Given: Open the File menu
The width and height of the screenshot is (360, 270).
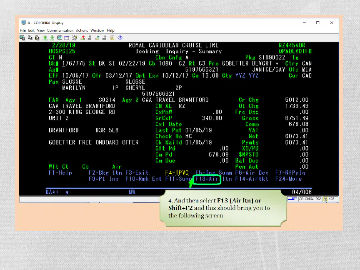Looking at the screenshot, I should [x=23, y=30].
